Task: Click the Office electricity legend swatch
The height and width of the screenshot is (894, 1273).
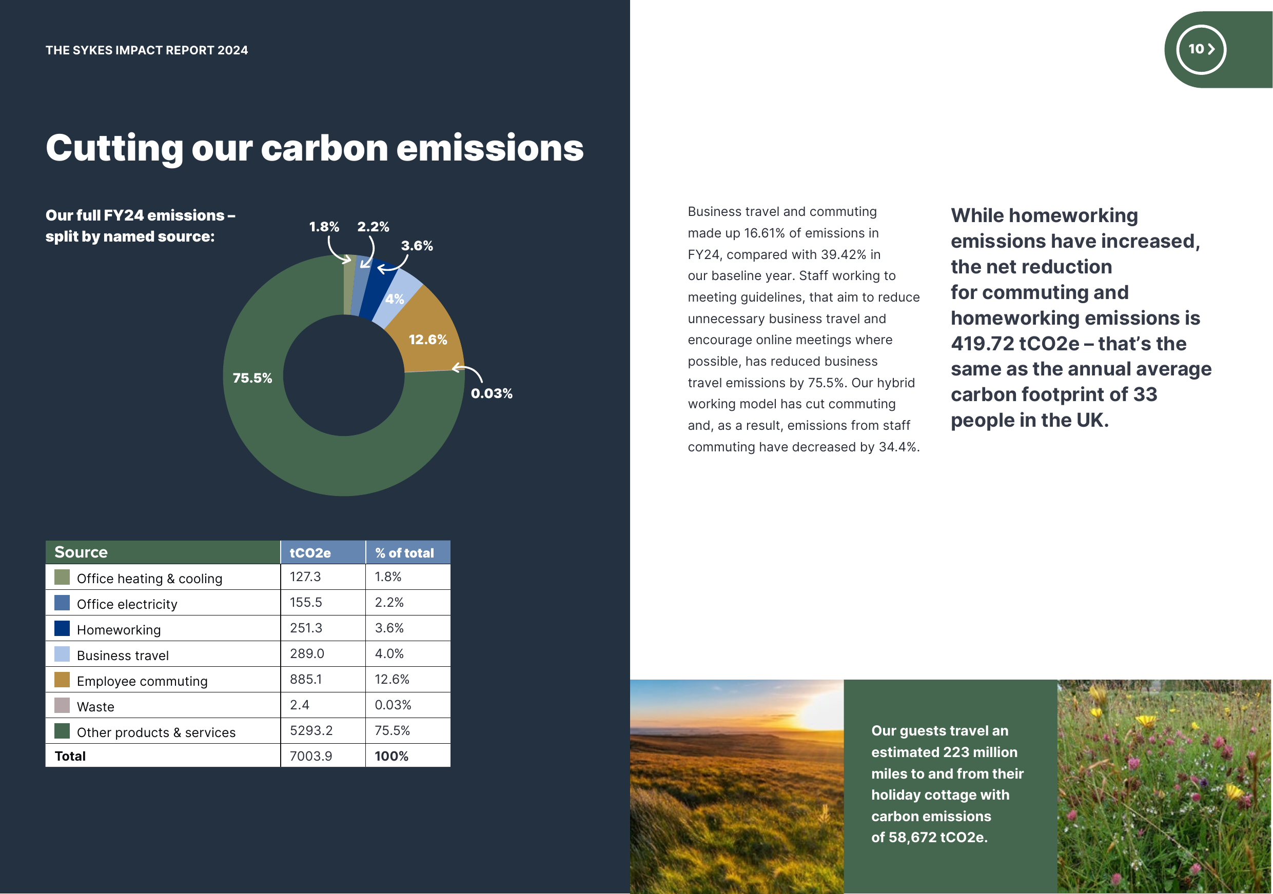Action: tap(62, 603)
